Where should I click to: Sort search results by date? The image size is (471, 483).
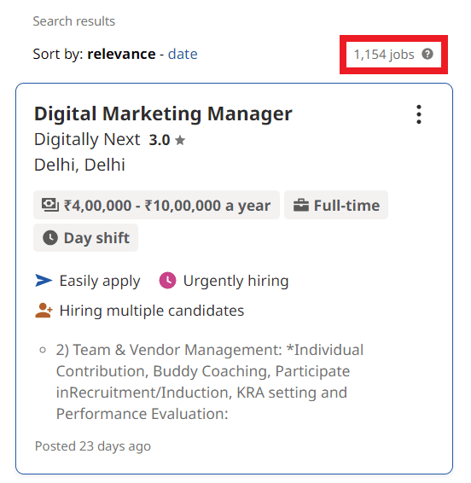point(183,55)
